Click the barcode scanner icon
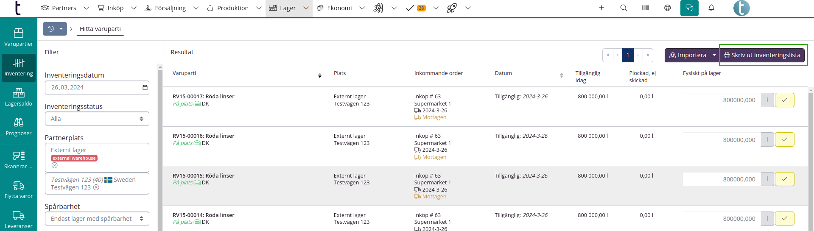The image size is (814, 231). coord(645,8)
